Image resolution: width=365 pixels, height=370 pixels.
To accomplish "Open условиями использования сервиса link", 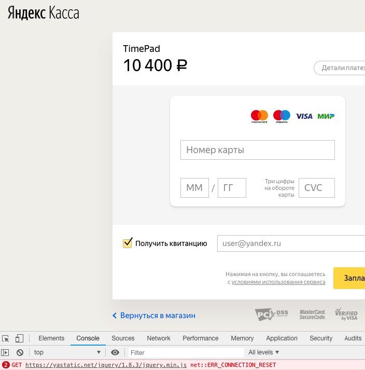I will [x=278, y=282].
